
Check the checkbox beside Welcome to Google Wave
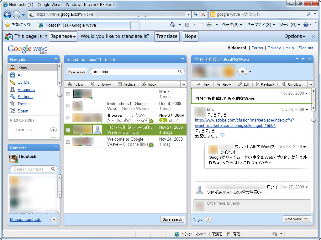pos(68,141)
